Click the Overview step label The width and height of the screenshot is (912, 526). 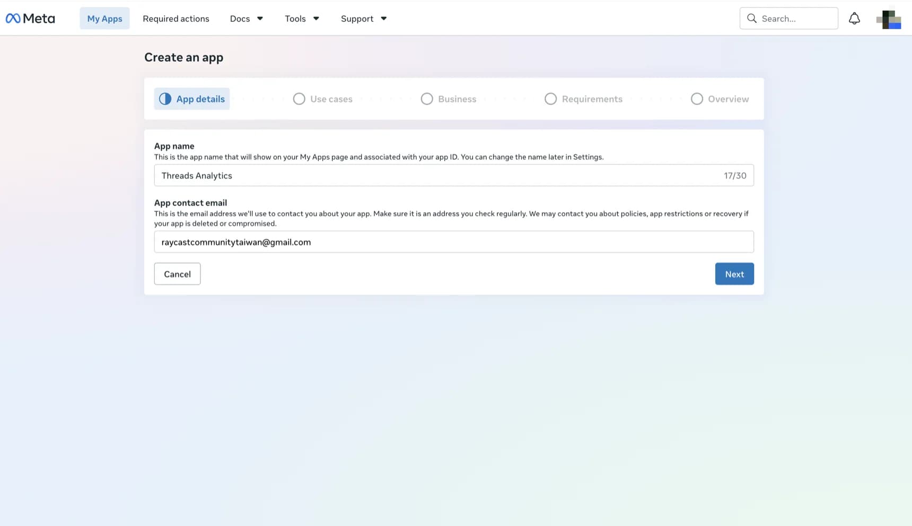tap(729, 99)
